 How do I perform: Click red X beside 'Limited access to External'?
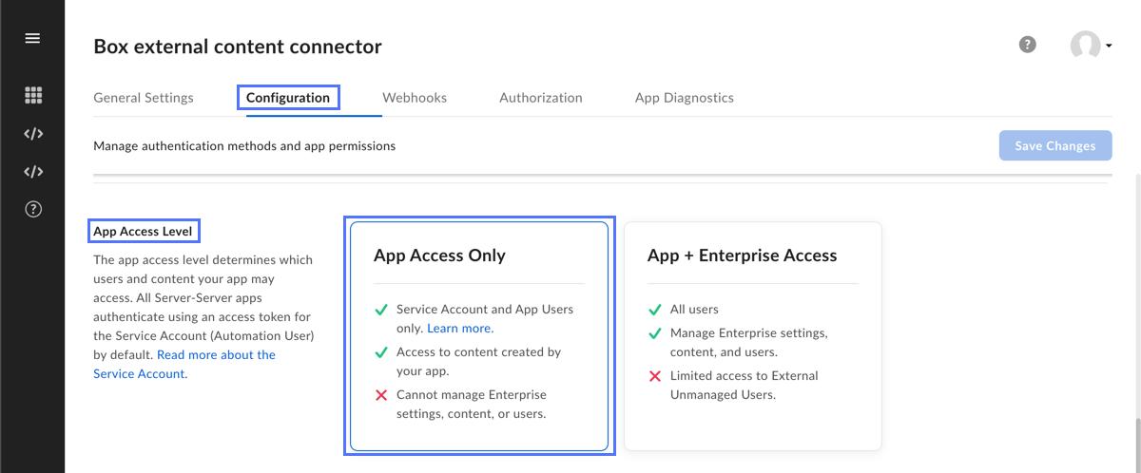pos(654,376)
